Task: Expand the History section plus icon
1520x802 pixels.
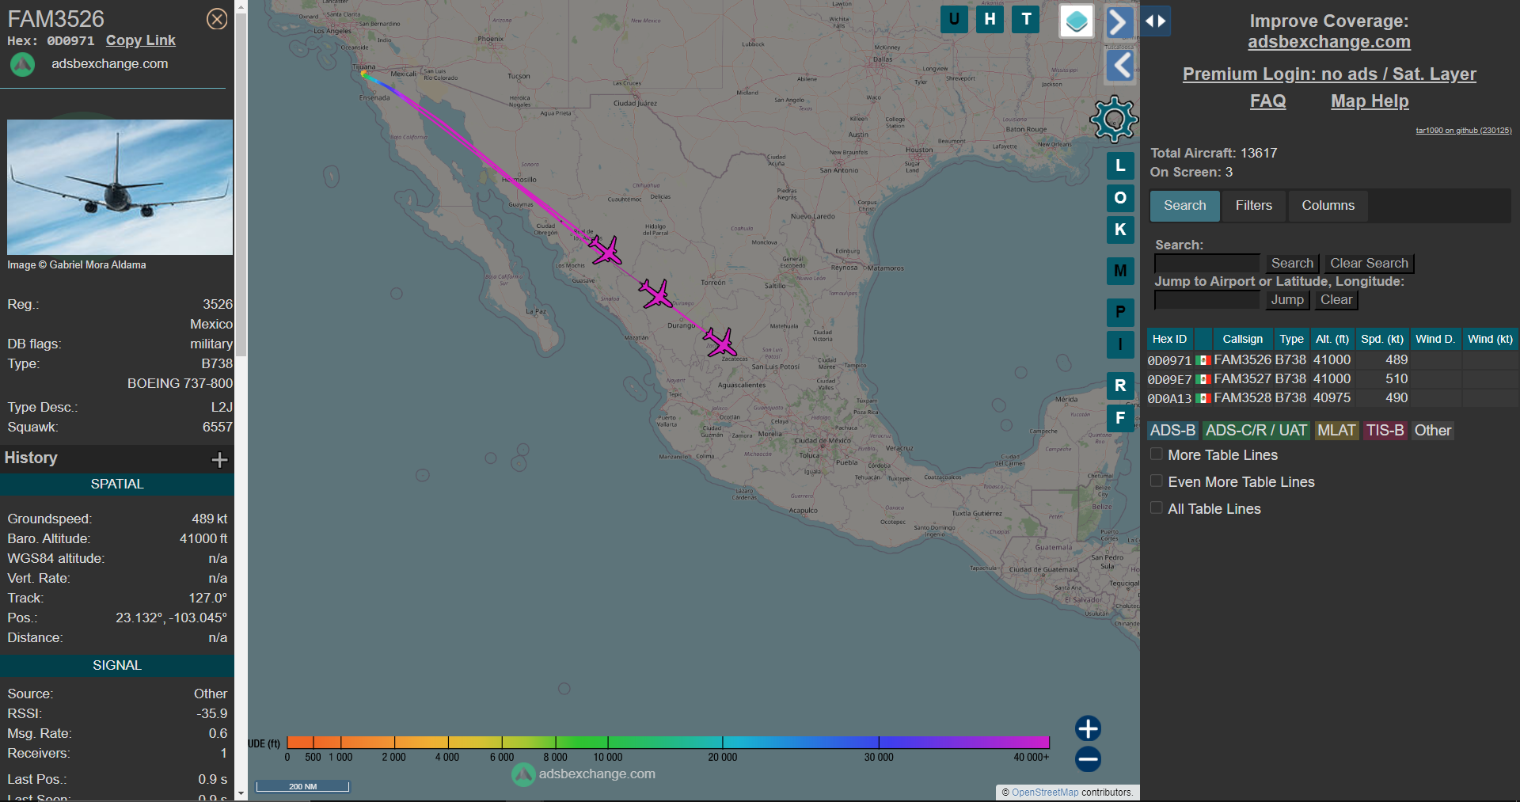Action: [x=220, y=459]
